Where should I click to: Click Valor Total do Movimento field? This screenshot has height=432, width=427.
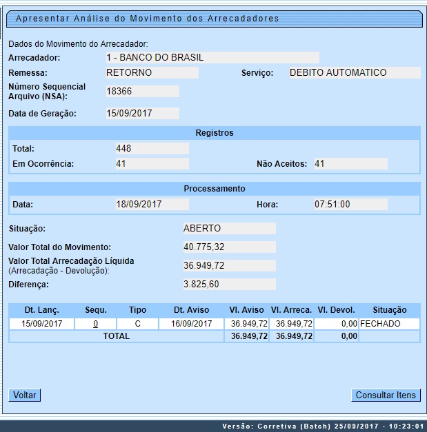(228, 247)
